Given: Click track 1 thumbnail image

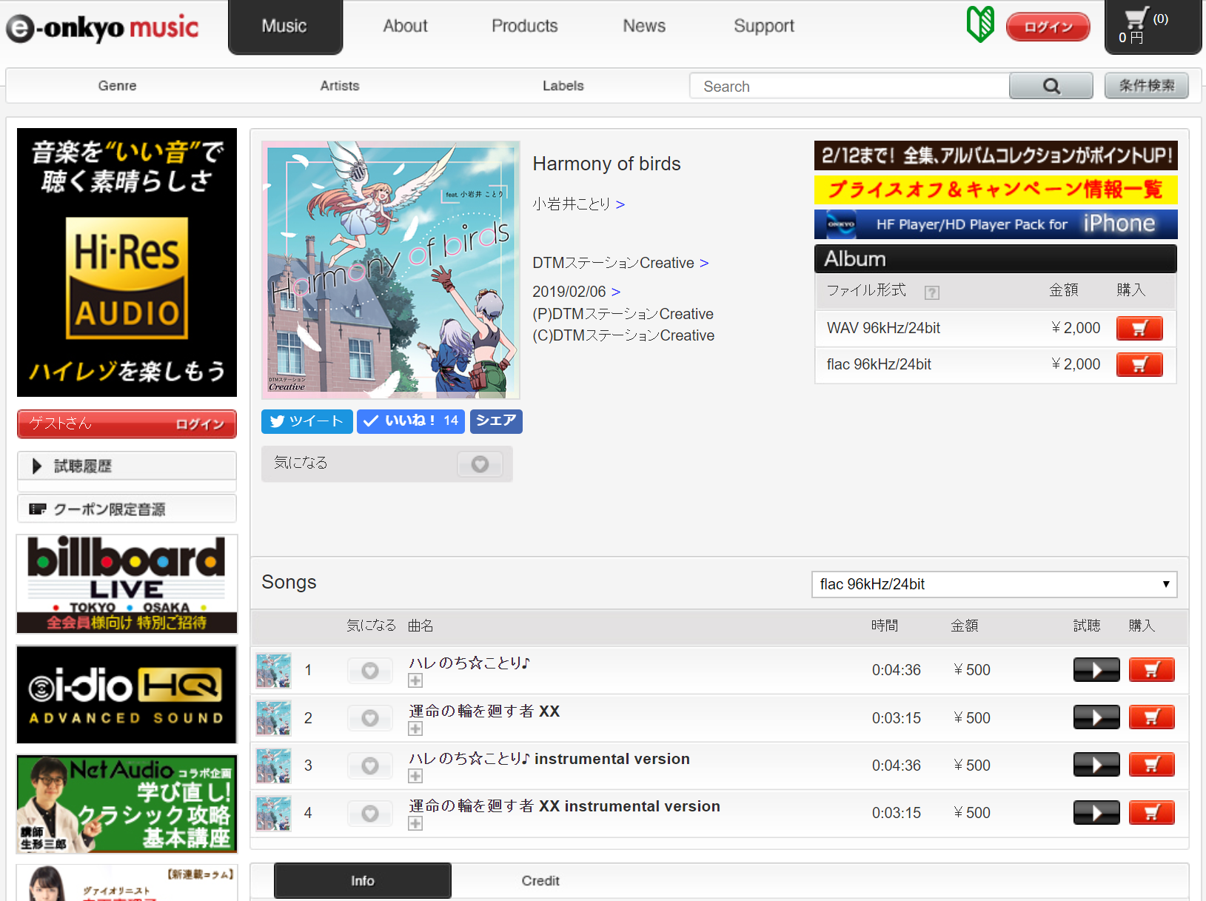Looking at the screenshot, I should tap(273, 671).
